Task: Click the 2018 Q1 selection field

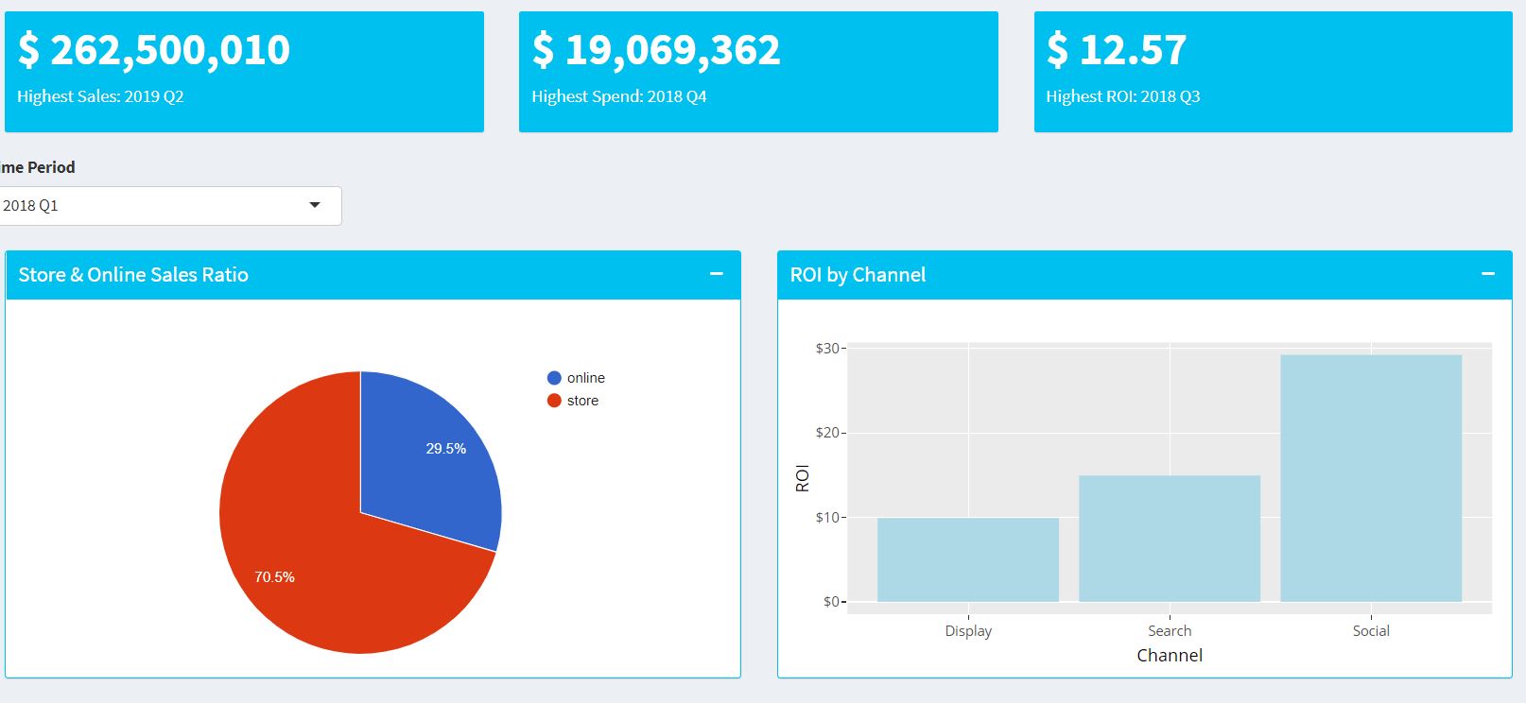Action: [142, 206]
